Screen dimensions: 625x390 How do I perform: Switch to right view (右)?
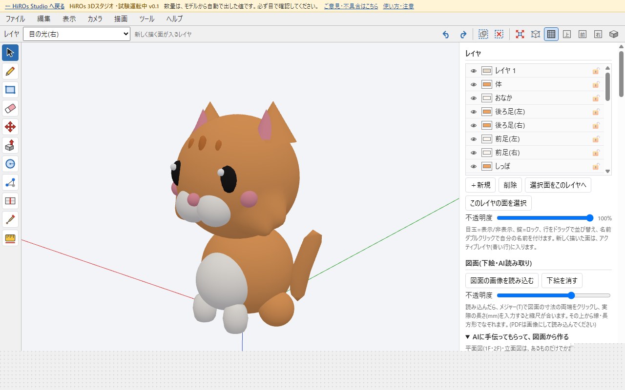pos(598,34)
